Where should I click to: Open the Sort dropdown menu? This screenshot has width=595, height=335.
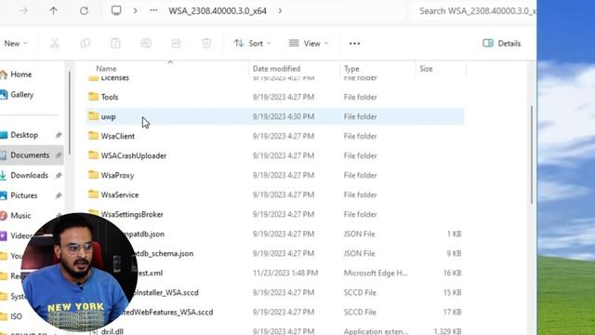252,44
